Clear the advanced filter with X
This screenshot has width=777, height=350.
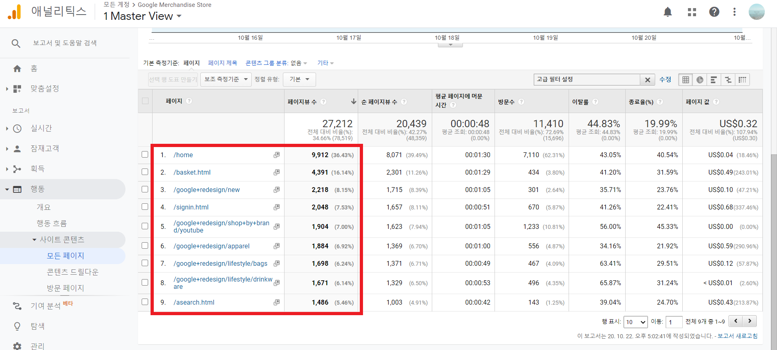[x=647, y=80]
